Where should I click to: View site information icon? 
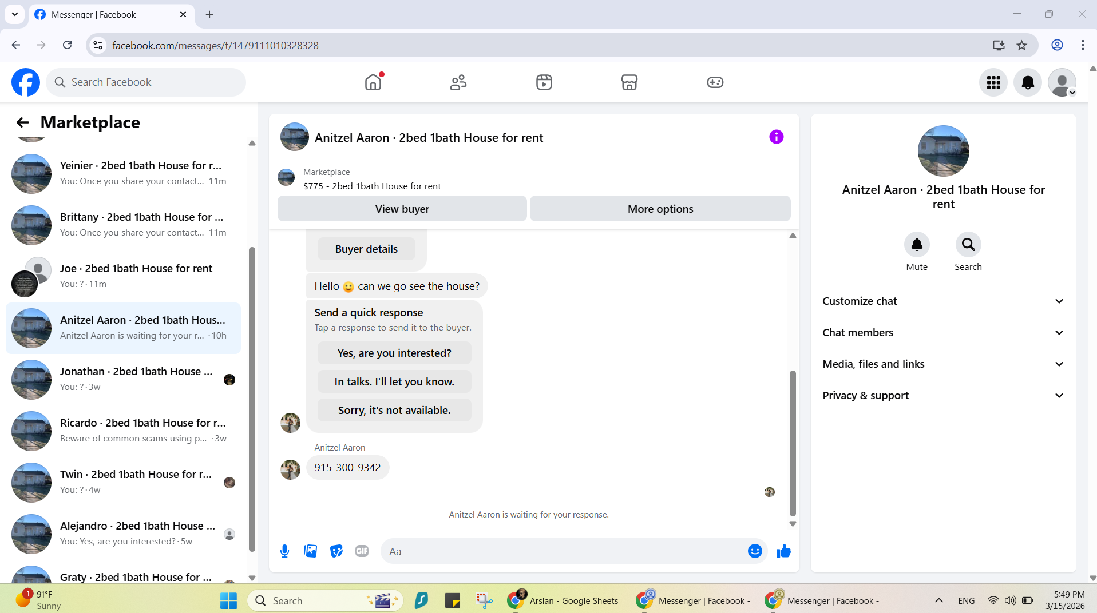(x=98, y=45)
